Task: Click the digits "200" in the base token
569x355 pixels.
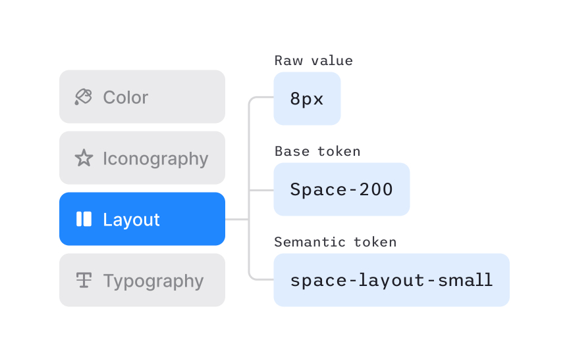Action: [377, 189]
